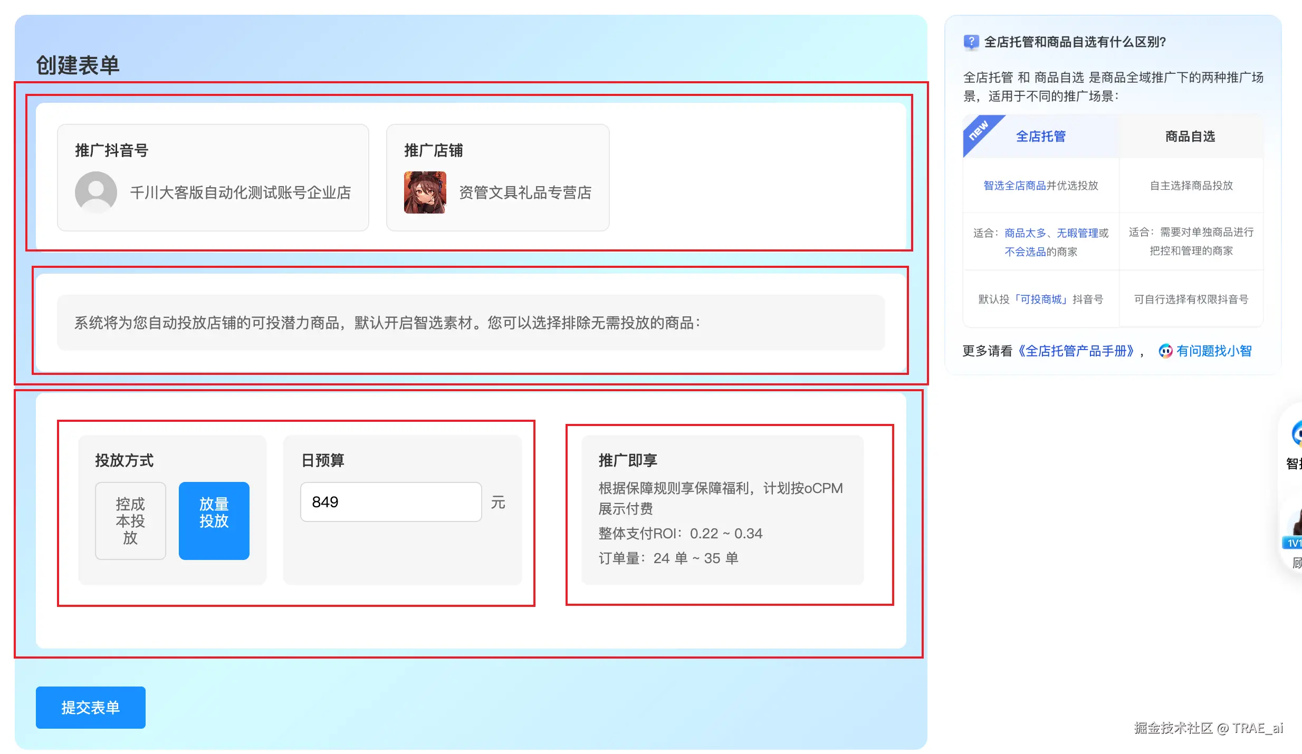Screen dimensions: 1302x754
Task: Click the 日预算 input field showing 849
Action: coord(390,502)
